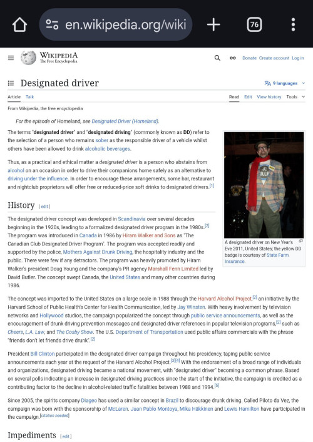Open the site settings icon in address bar

click(52, 24)
